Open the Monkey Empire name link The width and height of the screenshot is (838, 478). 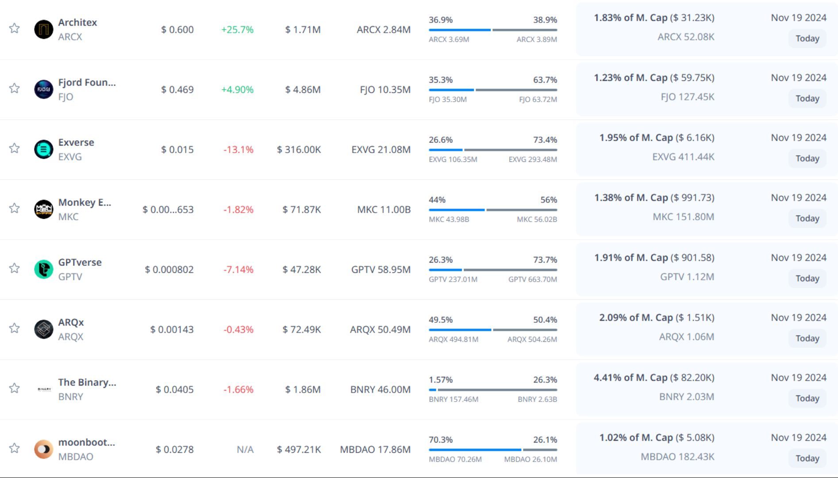tap(85, 203)
